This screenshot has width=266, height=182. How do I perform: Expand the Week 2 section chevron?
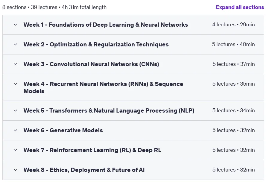(16, 44)
